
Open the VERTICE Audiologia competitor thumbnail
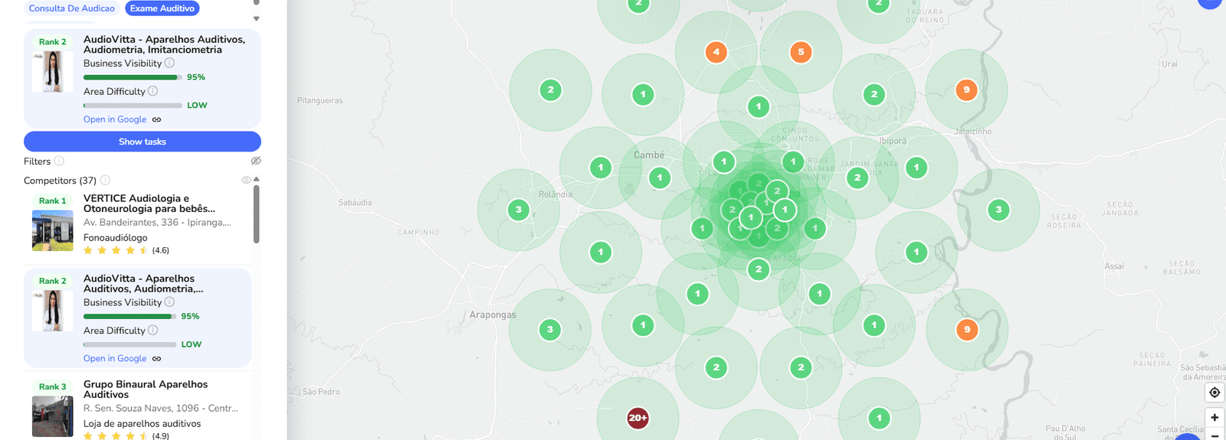(52, 230)
